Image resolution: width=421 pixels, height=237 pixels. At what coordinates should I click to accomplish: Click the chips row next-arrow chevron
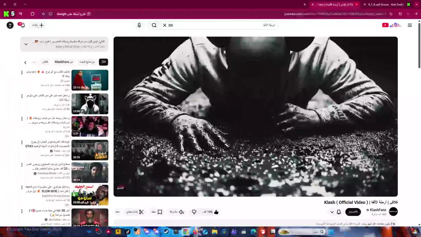pyautogui.click(x=25, y=62)
